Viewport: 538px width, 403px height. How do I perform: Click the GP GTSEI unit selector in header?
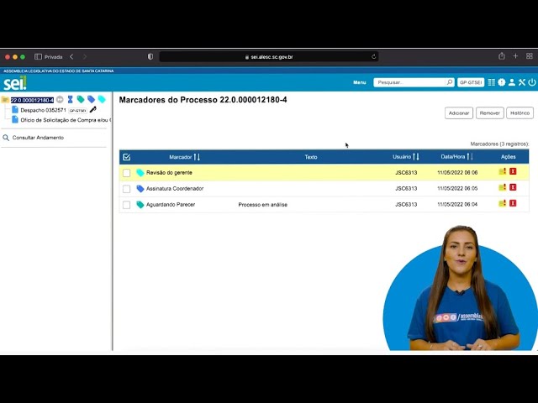click(x=471, y=82)
